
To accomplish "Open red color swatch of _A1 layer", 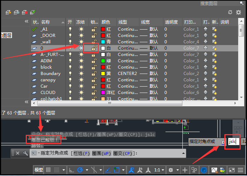I will [103, 29].
